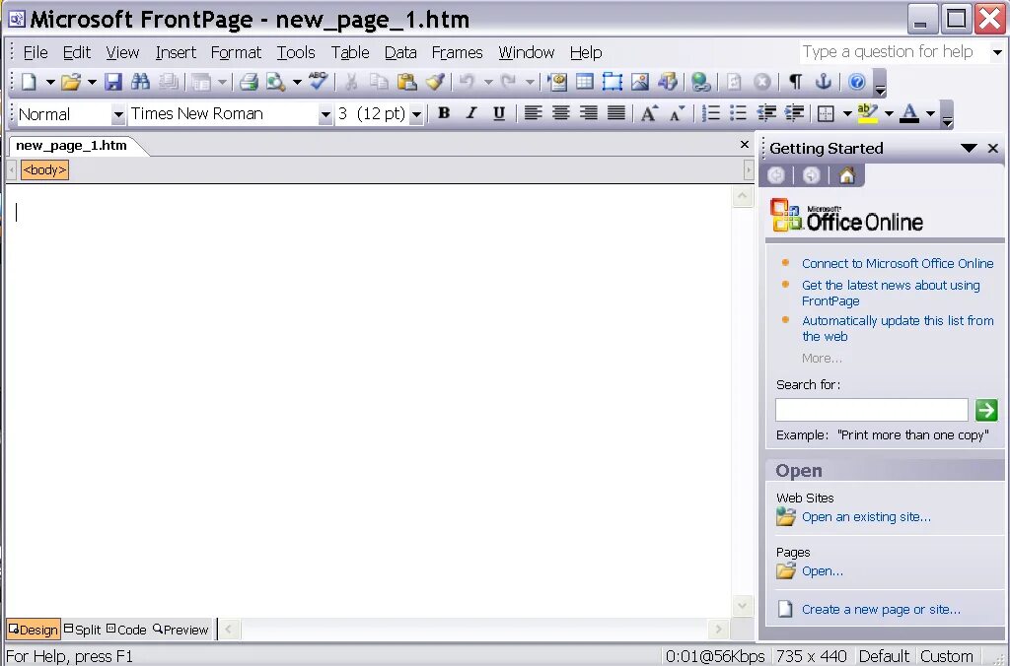Viewport: 1010px width, 666px height.
Task: Apply bulleted list formatting
Action: coord(738,114)
